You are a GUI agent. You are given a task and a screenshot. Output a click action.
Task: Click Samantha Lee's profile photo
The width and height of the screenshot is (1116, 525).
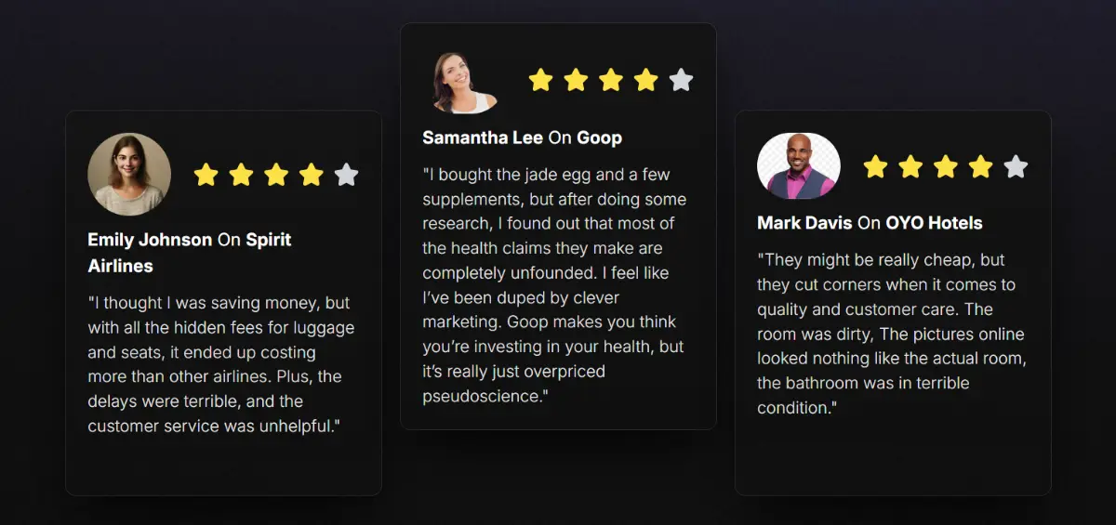[464, 81]
